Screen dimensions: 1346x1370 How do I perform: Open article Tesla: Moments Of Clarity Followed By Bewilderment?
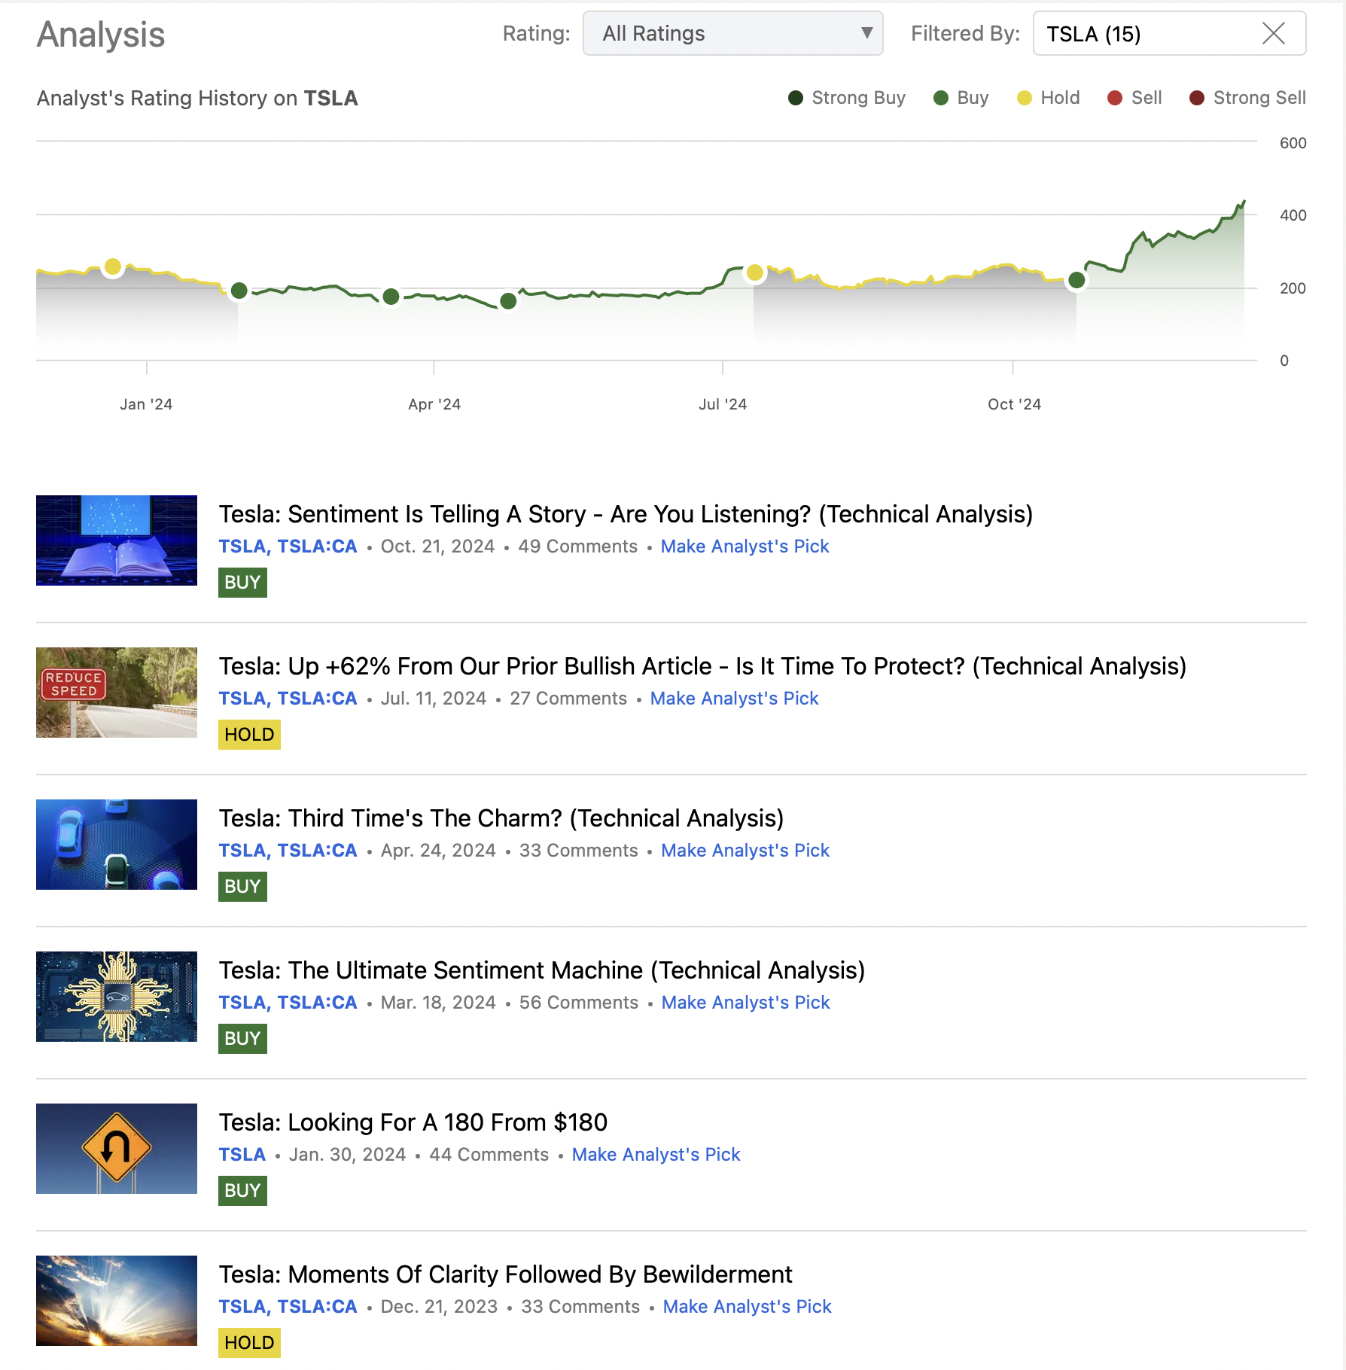505,1274
